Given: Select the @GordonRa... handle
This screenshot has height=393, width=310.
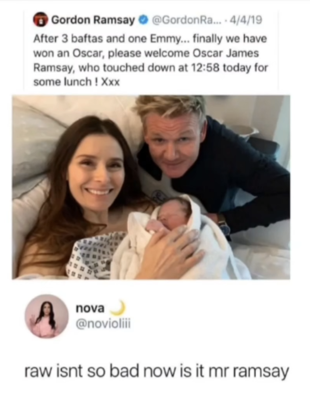Looking at the screenshot, I should coord(185,20).
